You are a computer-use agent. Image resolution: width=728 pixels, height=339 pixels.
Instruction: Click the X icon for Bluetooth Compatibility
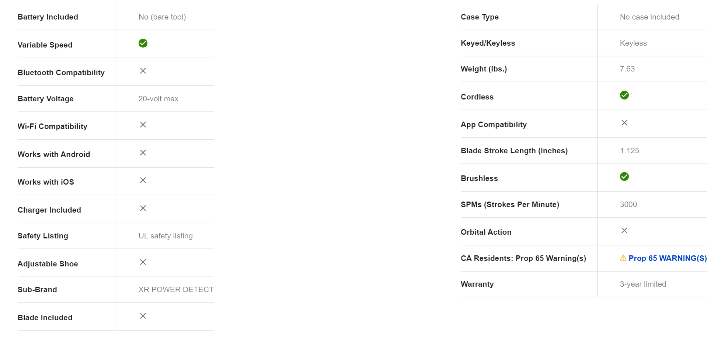[x=143, y=71]
